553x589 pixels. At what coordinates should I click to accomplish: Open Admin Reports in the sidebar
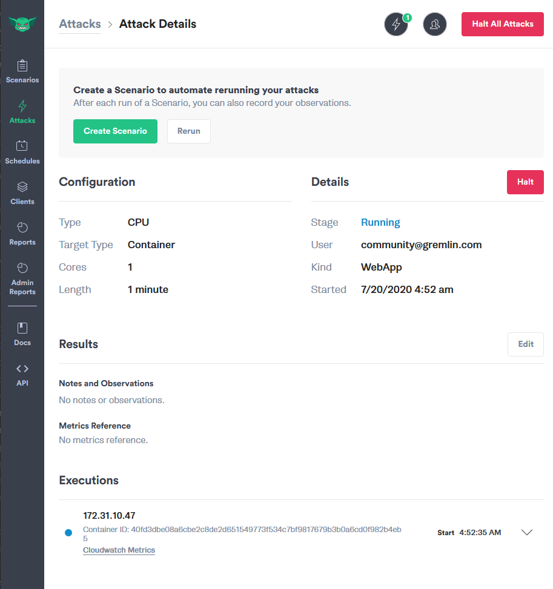tap(22, 278)
